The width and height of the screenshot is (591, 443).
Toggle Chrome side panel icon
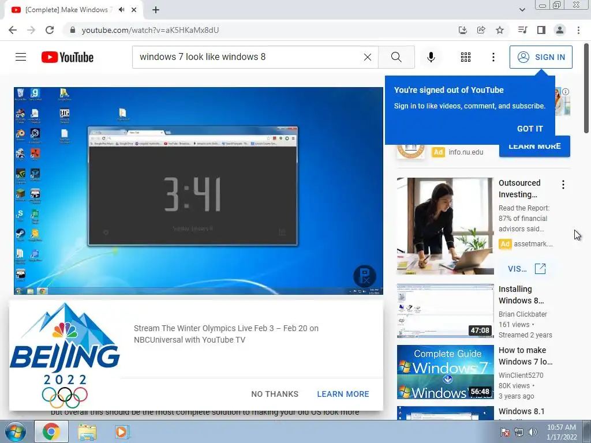click(x=541, y=30)
